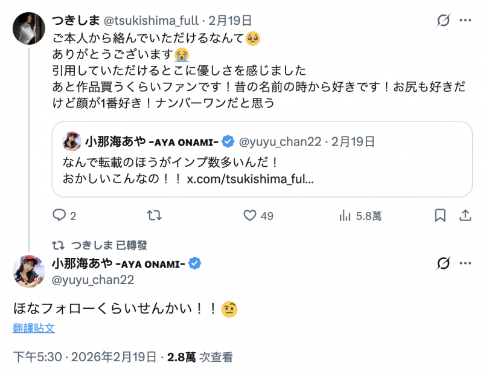The image size is (483, 377).
Task: Share つきしま's tweet
Action: click(x=465, y=215)
